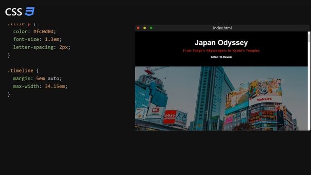
Task: Click the Scroll To Reveal text
Action: [222, 57]
